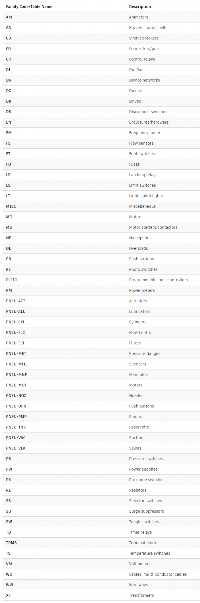The image size is (200, 603).
Task: Click the Cables, multi-conductor cables description
Action: [158, 574]
